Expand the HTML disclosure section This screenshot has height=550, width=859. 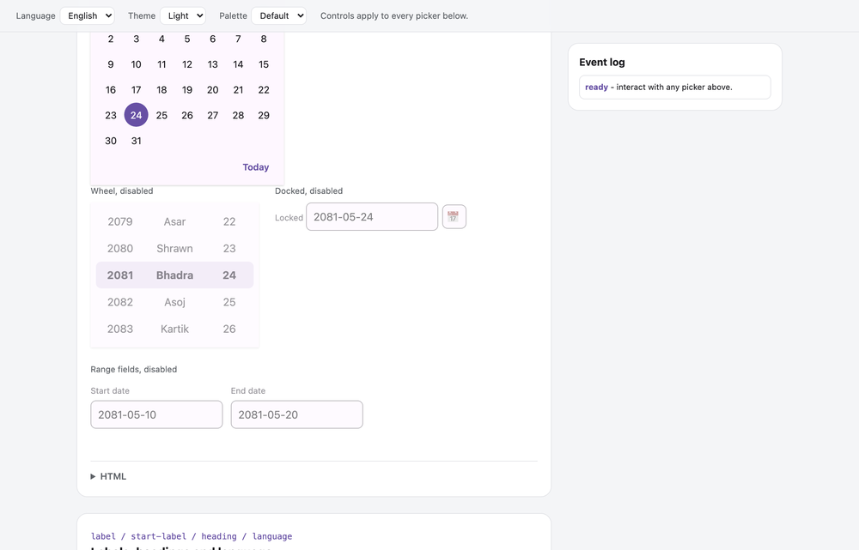(108, 476)
